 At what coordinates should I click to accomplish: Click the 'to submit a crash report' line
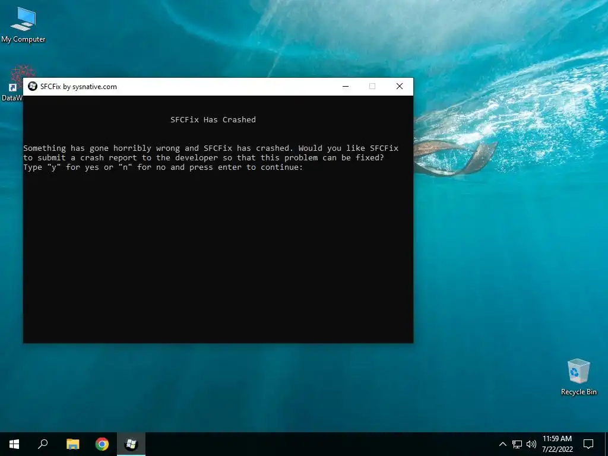click(x=204, y=158)
